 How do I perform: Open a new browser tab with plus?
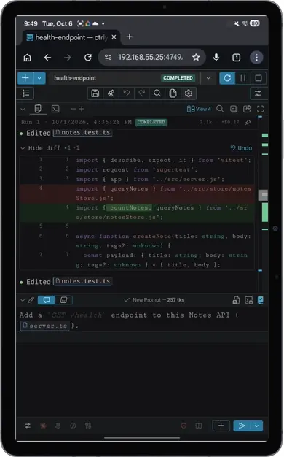130,37
